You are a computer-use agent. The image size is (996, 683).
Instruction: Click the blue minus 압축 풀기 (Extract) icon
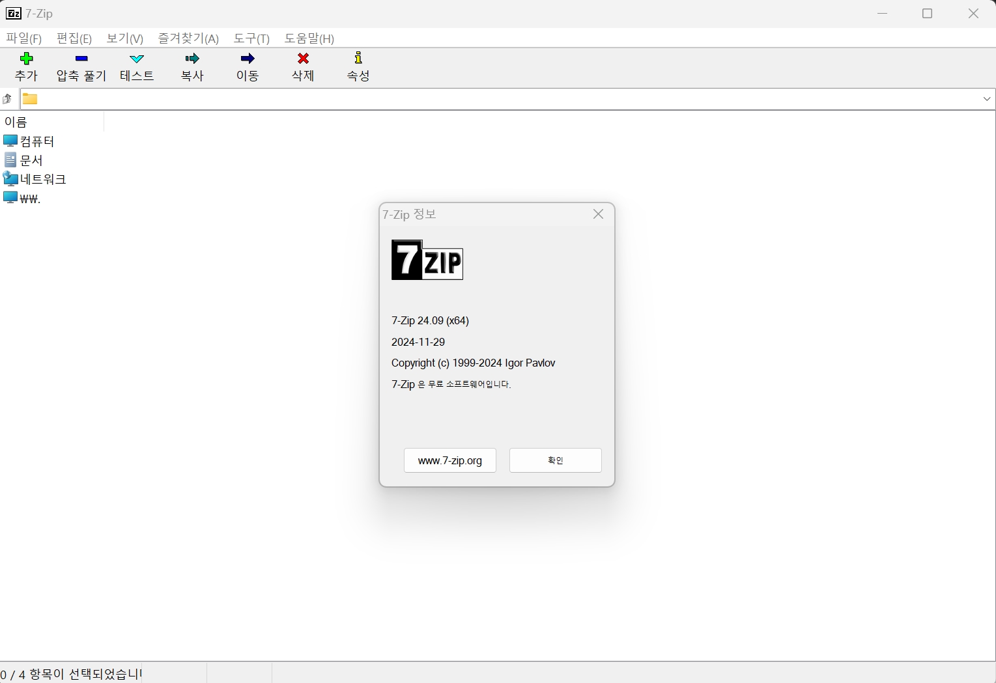(81, 59)
